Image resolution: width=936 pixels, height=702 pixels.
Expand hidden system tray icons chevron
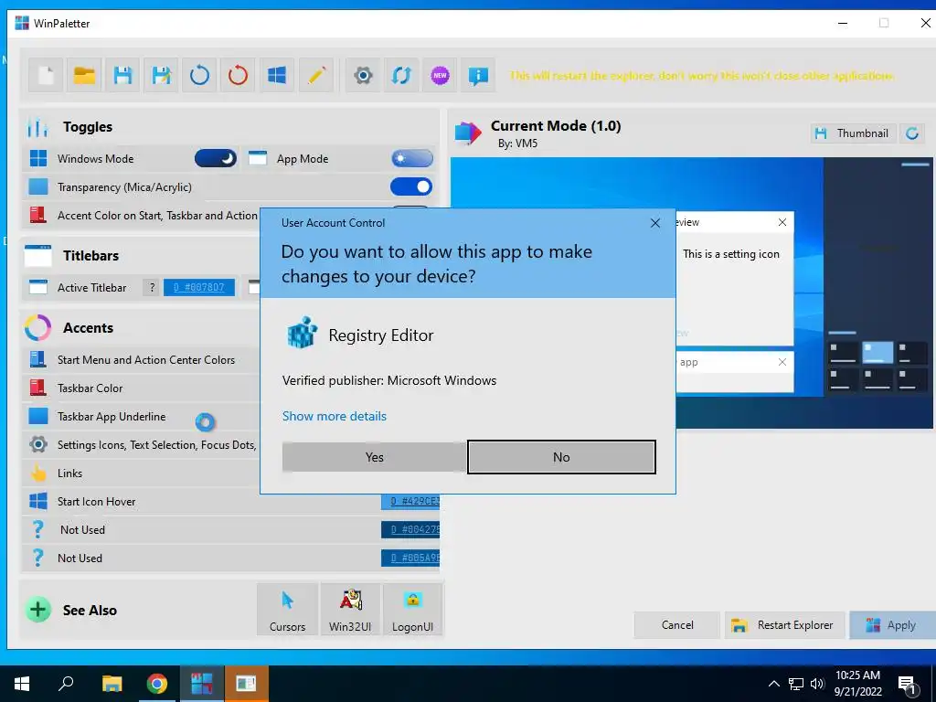click(x=773, y=684)
